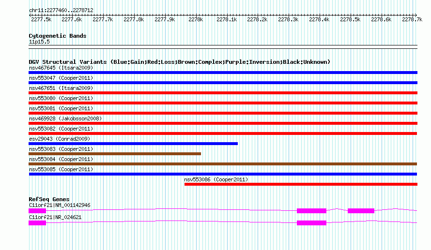Click the nsv553082 (Cooper2011) label
The image size is (431, 250).
click(x=61, y=129)
